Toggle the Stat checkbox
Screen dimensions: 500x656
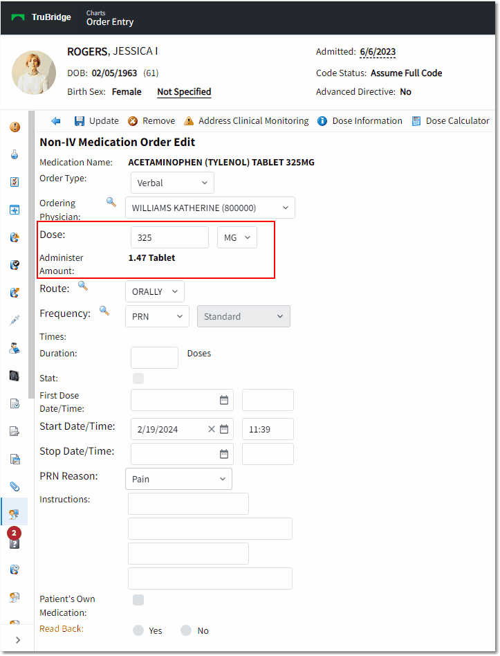pyautogui.click(x=138, y=379)
